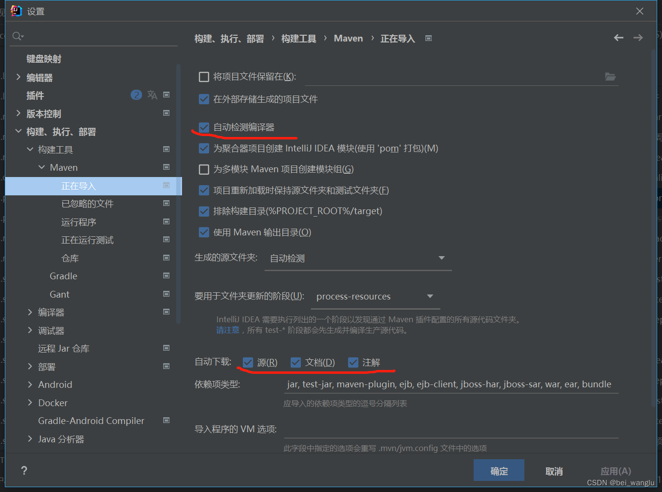Click the 取消 button
The width and height of the screenshot is (662, 492).
554,470
